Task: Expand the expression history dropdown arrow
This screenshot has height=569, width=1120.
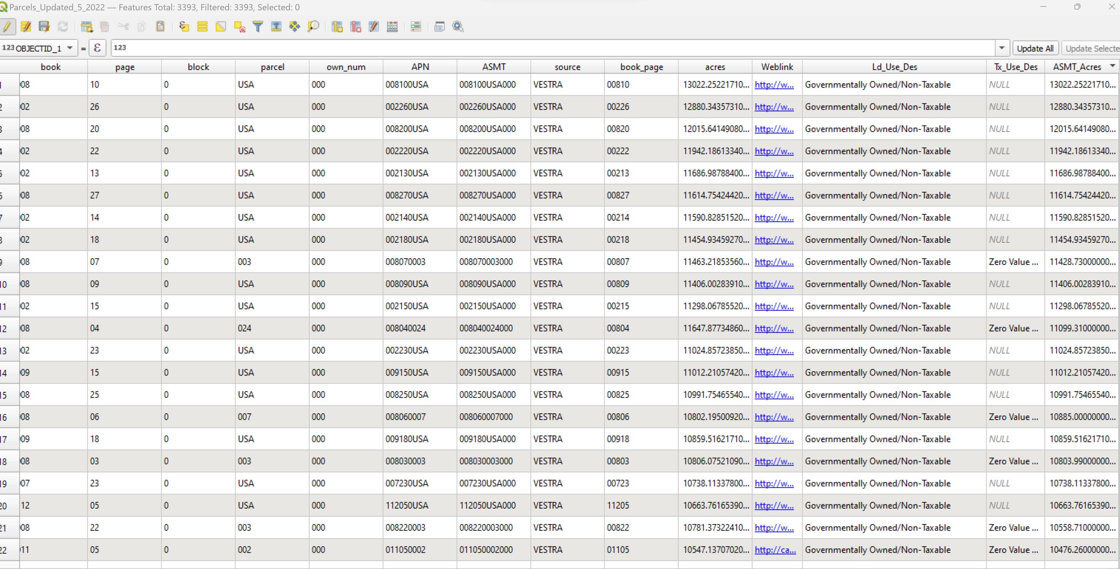Action: click(x=1002, y=48)
